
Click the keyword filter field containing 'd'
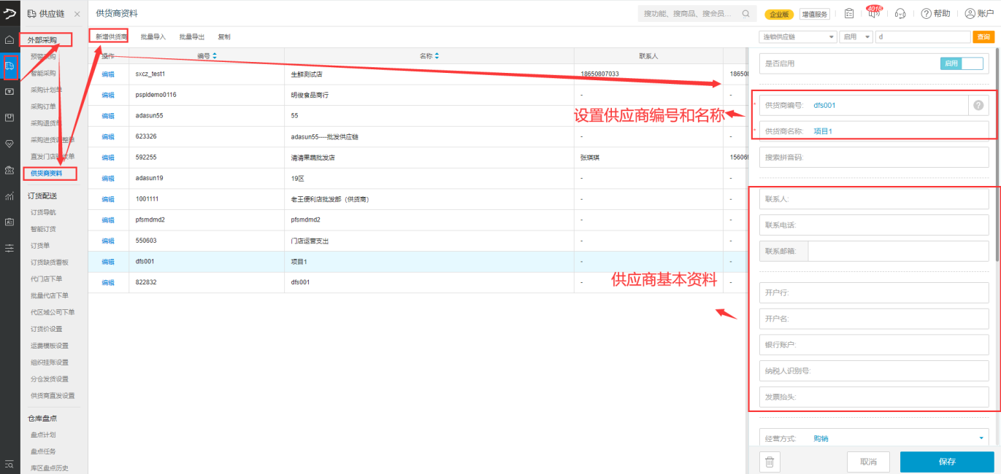click(923, 36)
